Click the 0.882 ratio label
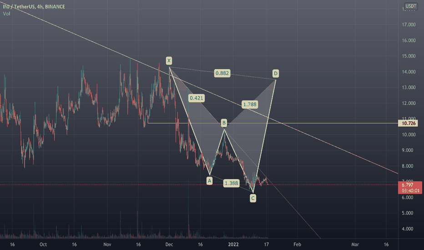Screen dimensions: 424x250 pyautogui.click(x=222, y=73)
